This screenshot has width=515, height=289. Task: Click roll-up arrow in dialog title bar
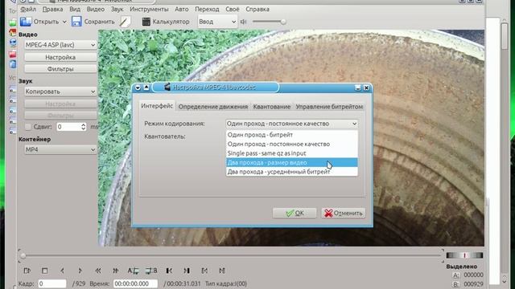coord(138,88)
